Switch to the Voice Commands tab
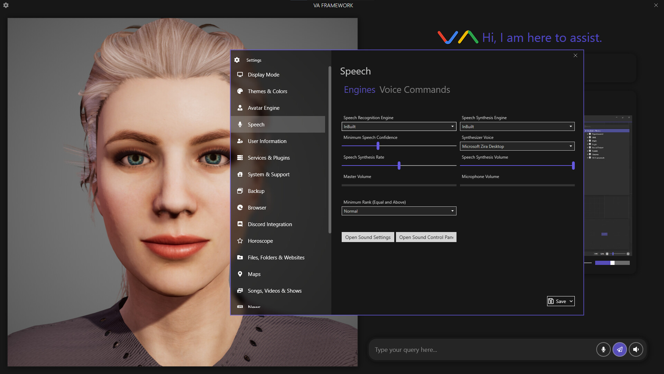Viewport: 664px width, 374px height. point(415,89)
